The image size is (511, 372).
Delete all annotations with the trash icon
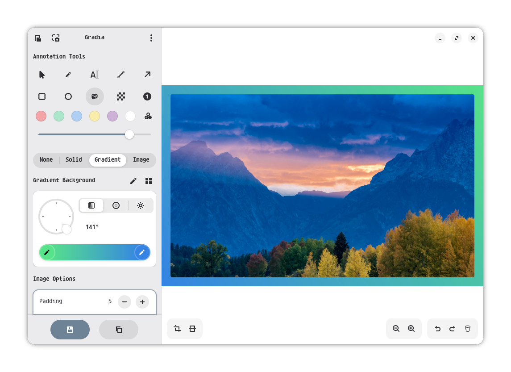coord(468,329)
